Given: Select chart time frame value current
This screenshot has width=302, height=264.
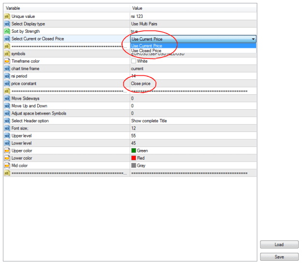Looking at the screenshot, I should 193,69.
